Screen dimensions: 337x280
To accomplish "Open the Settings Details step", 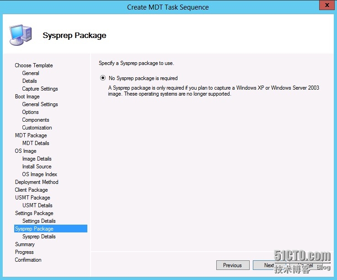I will tap(39, 221).
